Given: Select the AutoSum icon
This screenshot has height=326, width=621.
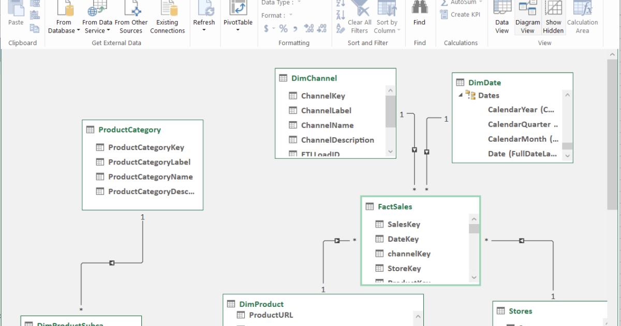Looking at the screenshot, I should pos(445,3).
